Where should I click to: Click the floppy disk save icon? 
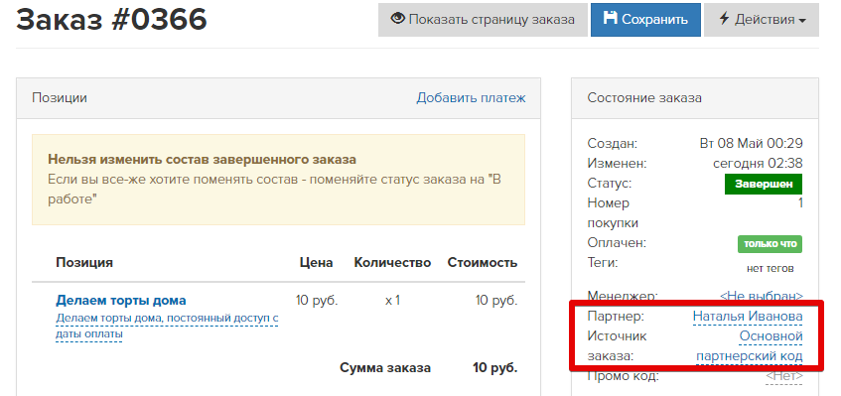pyautogui.click(x=610, y=19)
